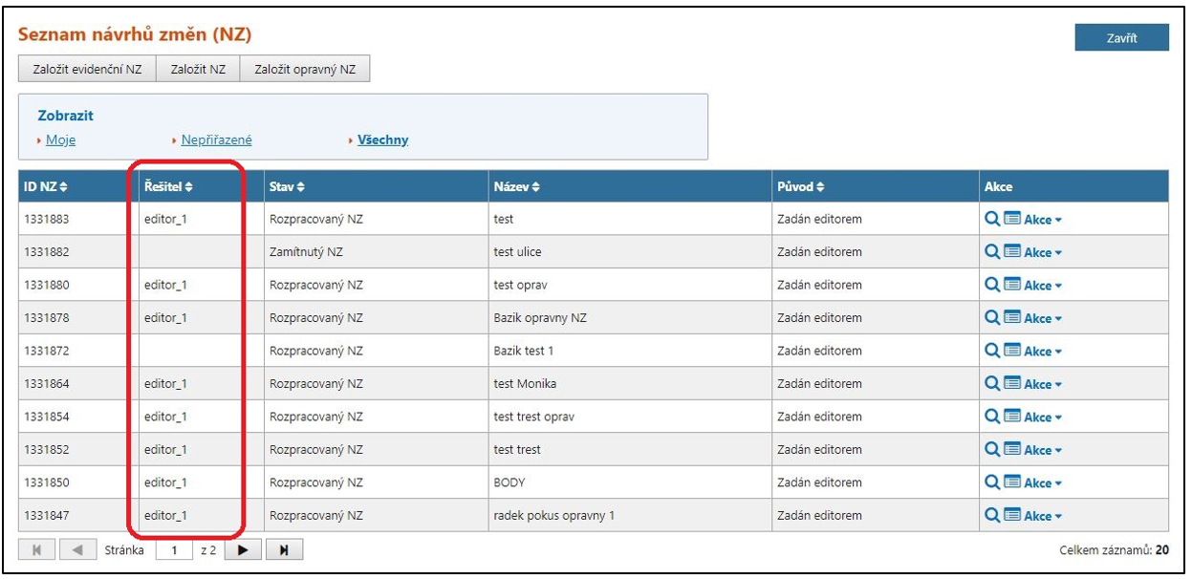Screen dimensions: 1192x579
Task: Open Akce dropdown for NZ 1331872
Action: click(x=1043, y=352)
